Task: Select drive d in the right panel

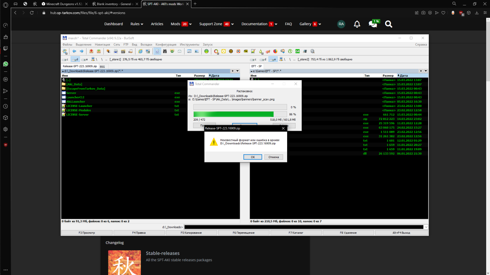Action: pos(263,59)
